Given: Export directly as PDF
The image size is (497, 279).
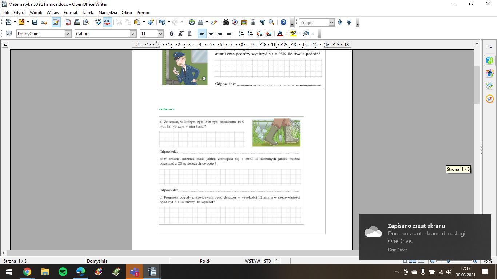Looking at the screenshot, I should [68, 22].
